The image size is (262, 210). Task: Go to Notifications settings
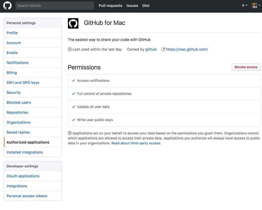point(32,63)
